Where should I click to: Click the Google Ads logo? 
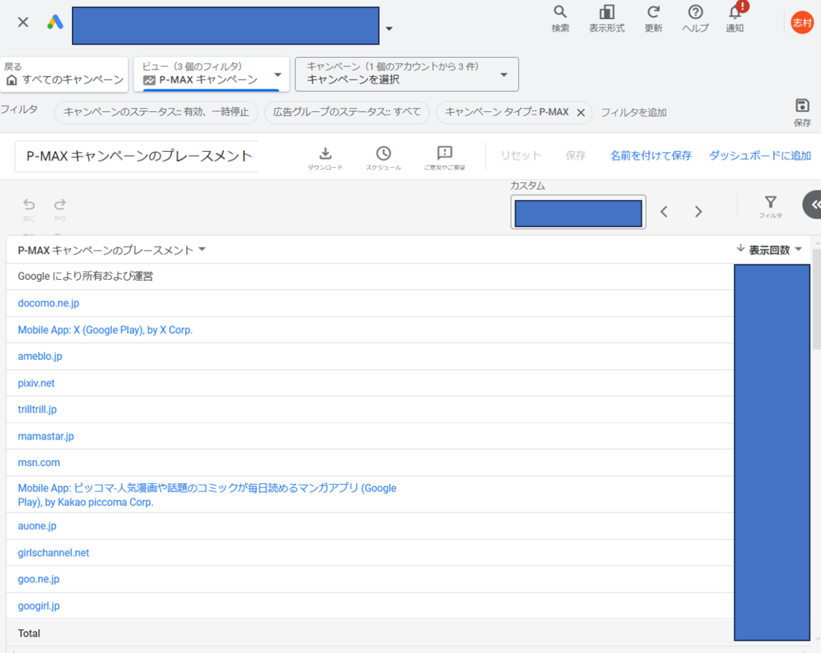[55, 22]
